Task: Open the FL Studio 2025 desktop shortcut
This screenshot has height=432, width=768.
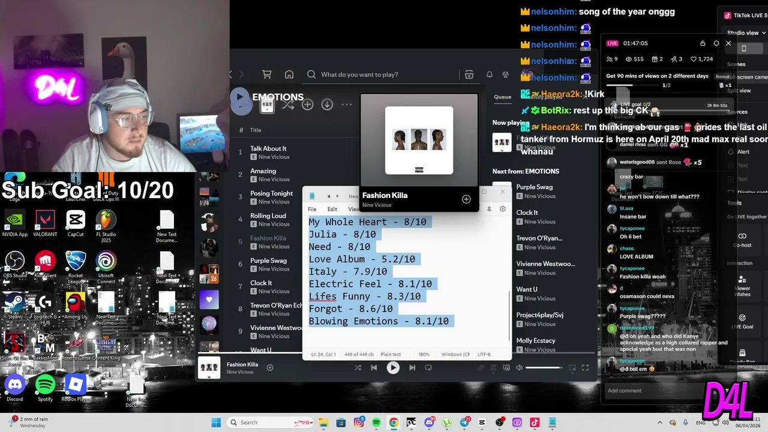Action: click(x=106, y=226)
